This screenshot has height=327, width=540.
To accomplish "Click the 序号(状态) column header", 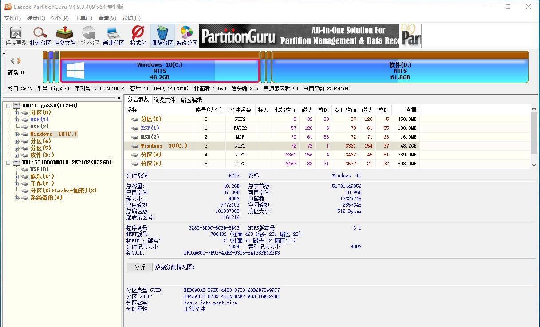I will click(209, 110).
